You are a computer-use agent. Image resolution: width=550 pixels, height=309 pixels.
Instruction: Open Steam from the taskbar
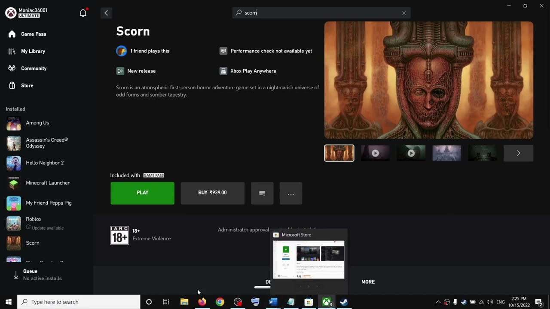pyautogui.click(x=344, y=302)
